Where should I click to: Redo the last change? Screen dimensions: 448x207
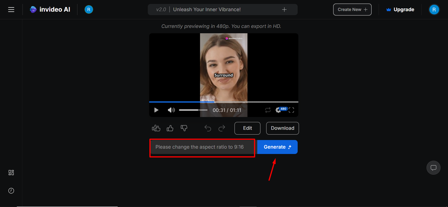[222, 128]
